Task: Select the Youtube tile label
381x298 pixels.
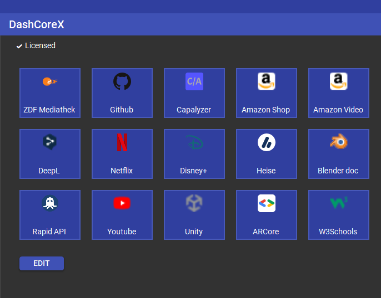Action: 122,232
